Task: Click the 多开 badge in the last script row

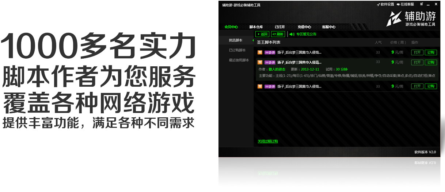Action: click(x=270, y=86)
